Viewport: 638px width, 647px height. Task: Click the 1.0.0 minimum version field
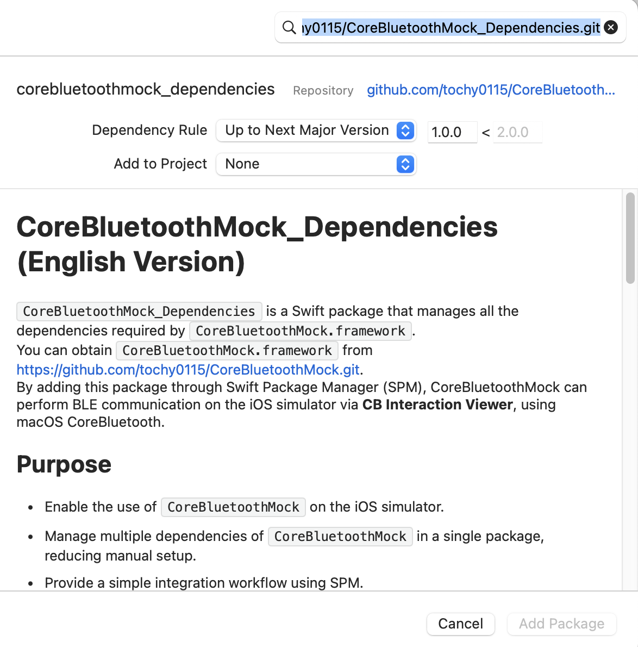452,132
